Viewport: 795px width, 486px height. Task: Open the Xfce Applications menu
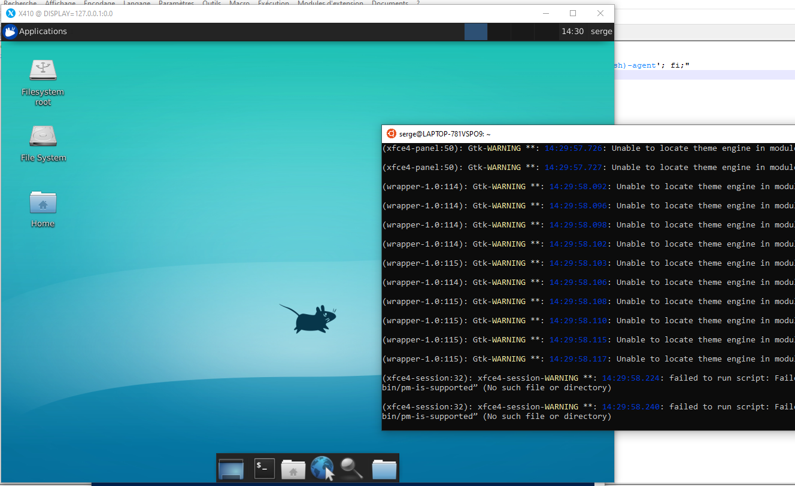35,32
